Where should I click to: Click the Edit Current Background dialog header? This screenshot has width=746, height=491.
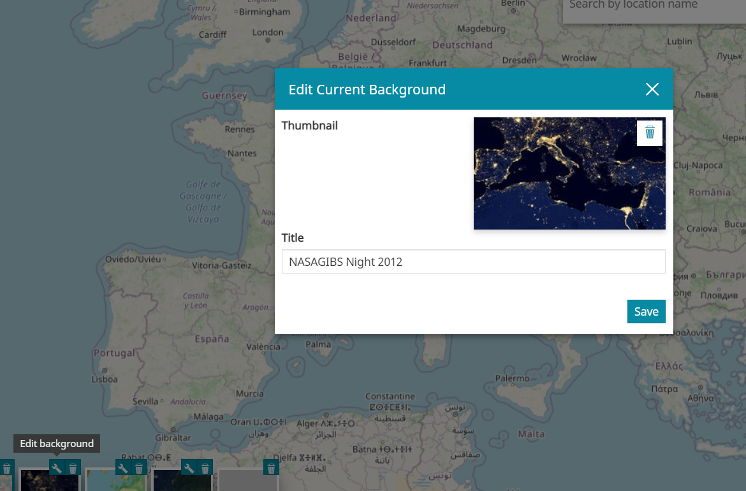[367, 89]
